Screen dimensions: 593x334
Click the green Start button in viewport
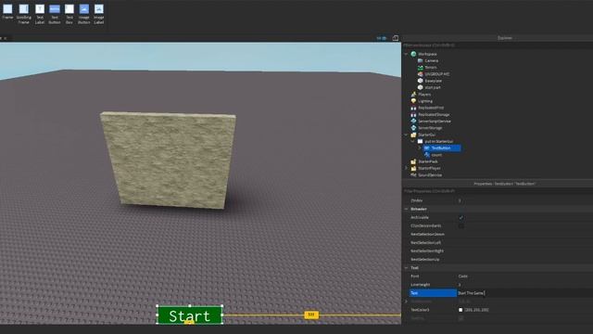(x=189, y=315)
